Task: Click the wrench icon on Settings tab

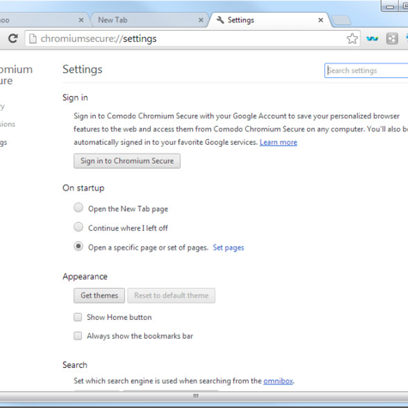Action: [220, 20]
